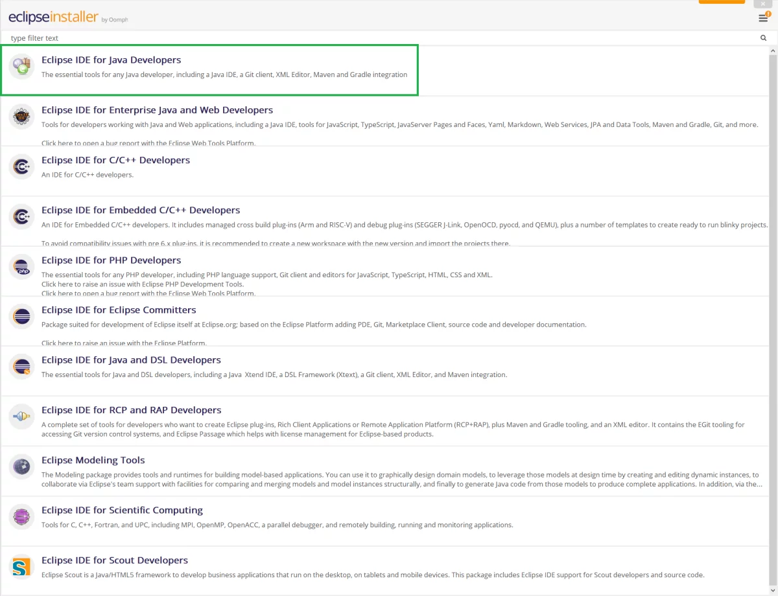Click the Scientific Computing package icon

point(21,516)
